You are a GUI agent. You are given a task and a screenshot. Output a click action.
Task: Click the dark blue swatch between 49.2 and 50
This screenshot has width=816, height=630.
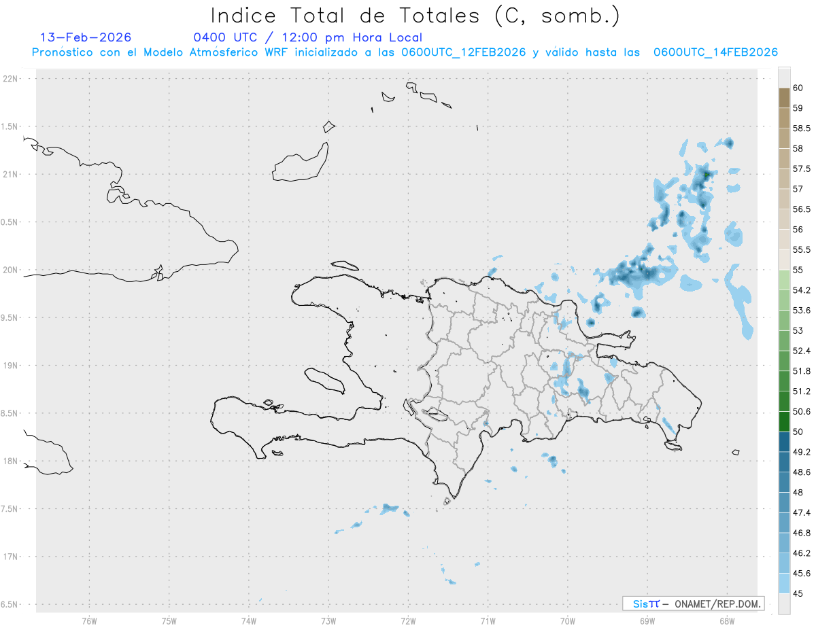click(x=784, y=442)
